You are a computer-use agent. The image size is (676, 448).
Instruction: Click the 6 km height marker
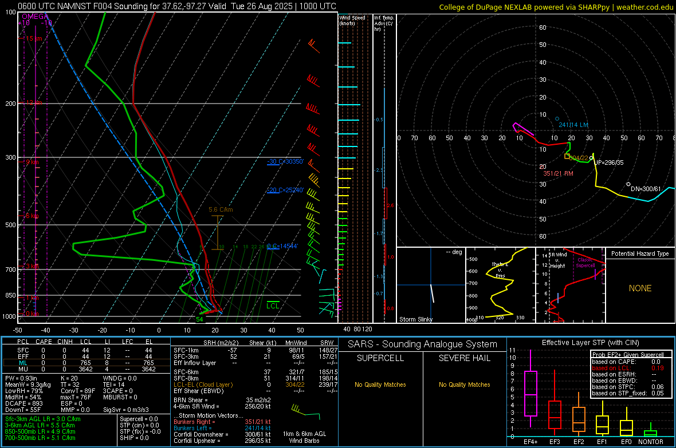(x=32, y=216)
